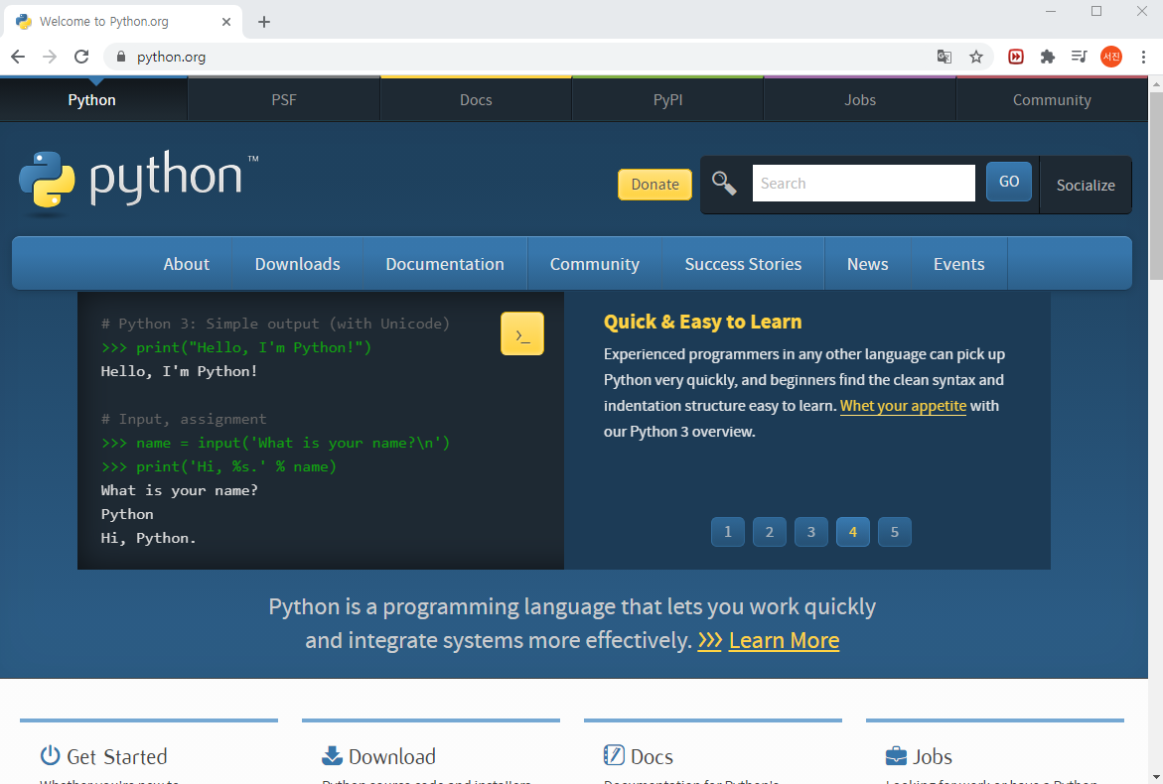The height and width of the screenshot is (784, 1163).
Task: Open the Downloads navigation menu
Action: point(297,264)
